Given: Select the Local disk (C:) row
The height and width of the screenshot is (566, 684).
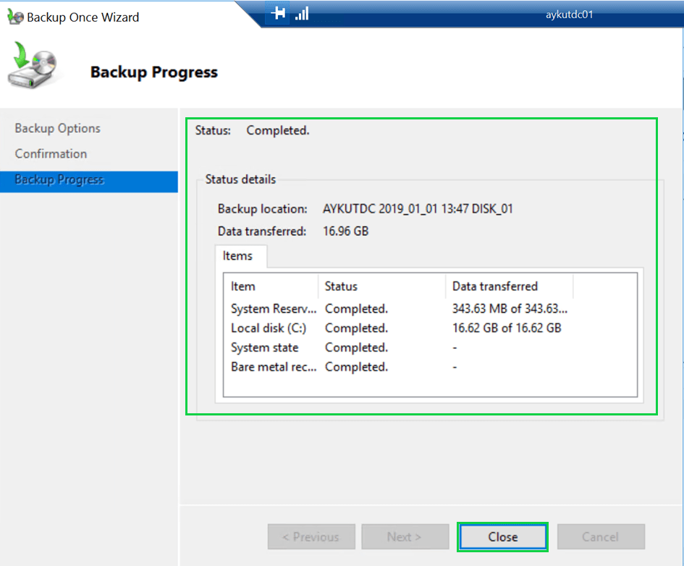Looking at the screenshot, I should click(x=269, y=328).
